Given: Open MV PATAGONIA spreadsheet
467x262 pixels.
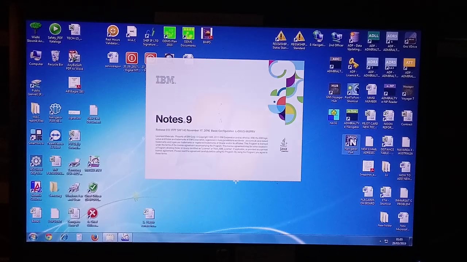Looking at the screenshot, I should 55,166.
